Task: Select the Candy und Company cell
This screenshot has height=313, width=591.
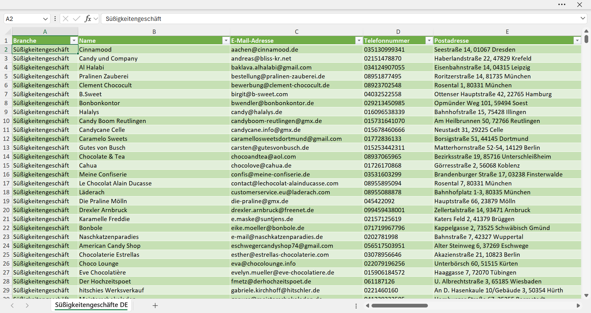Action: coord(154,58)
